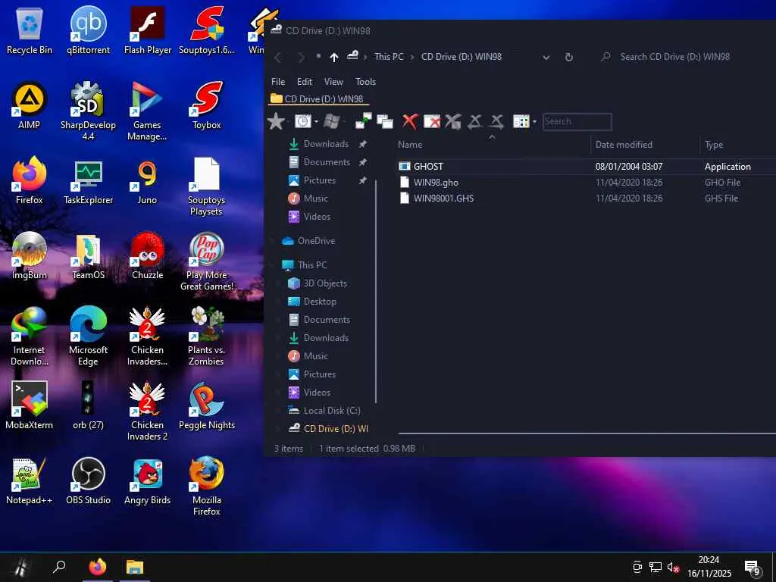Click the Forward navigation arrow
Screen dimensions: 776x582
pos(301,58)
